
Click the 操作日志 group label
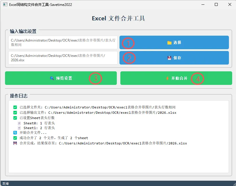tap(19, 96)
